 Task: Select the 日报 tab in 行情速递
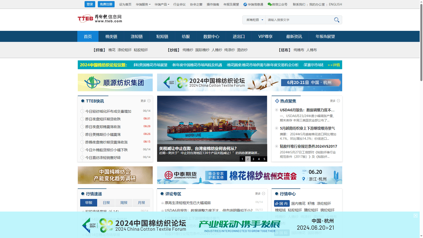(106, 203)
